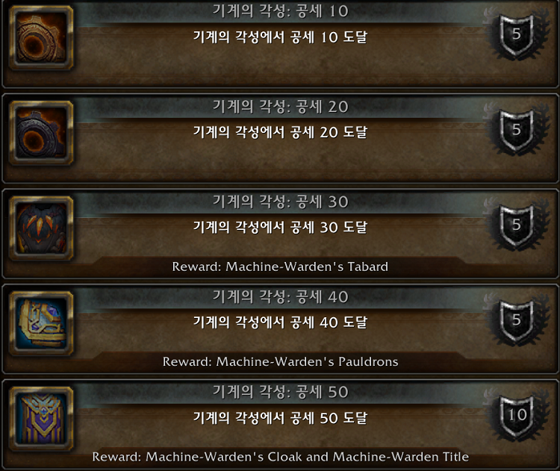Click the 공세 10 gear achievement icon
Image resolution: width=560 pixels, height=471 pixels.
(x=41, y=37)
